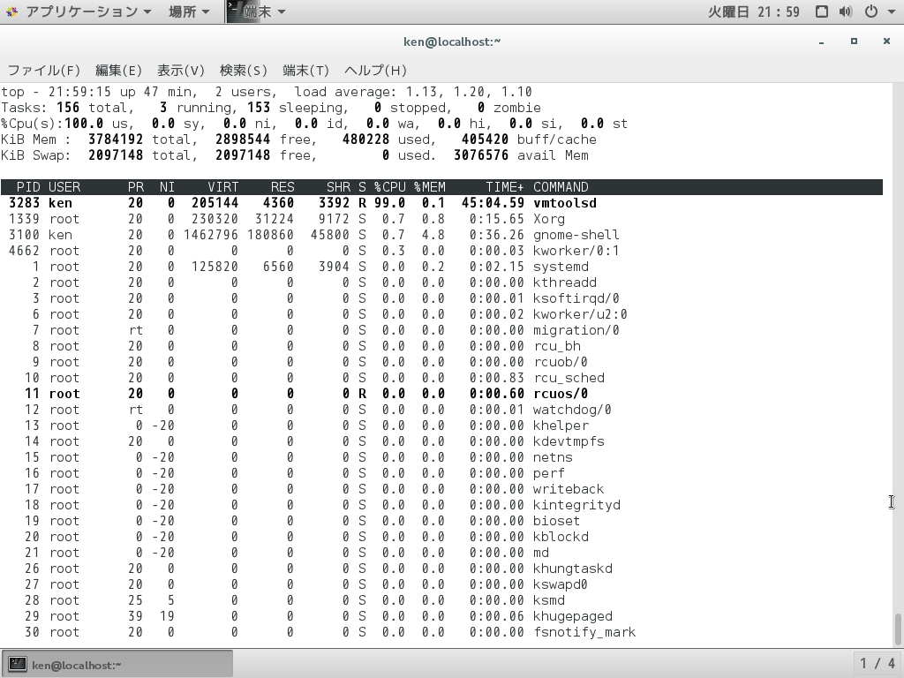This screenshot has width=904, height=678.
Task: Click the PID 3283 cell
Action: (x=24, y=203)
